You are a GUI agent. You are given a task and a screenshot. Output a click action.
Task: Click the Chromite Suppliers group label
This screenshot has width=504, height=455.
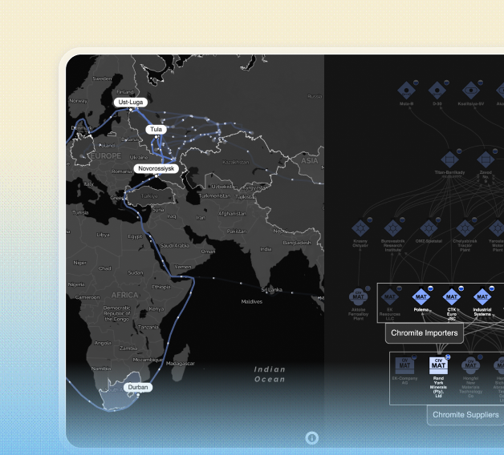coord(465,415)
